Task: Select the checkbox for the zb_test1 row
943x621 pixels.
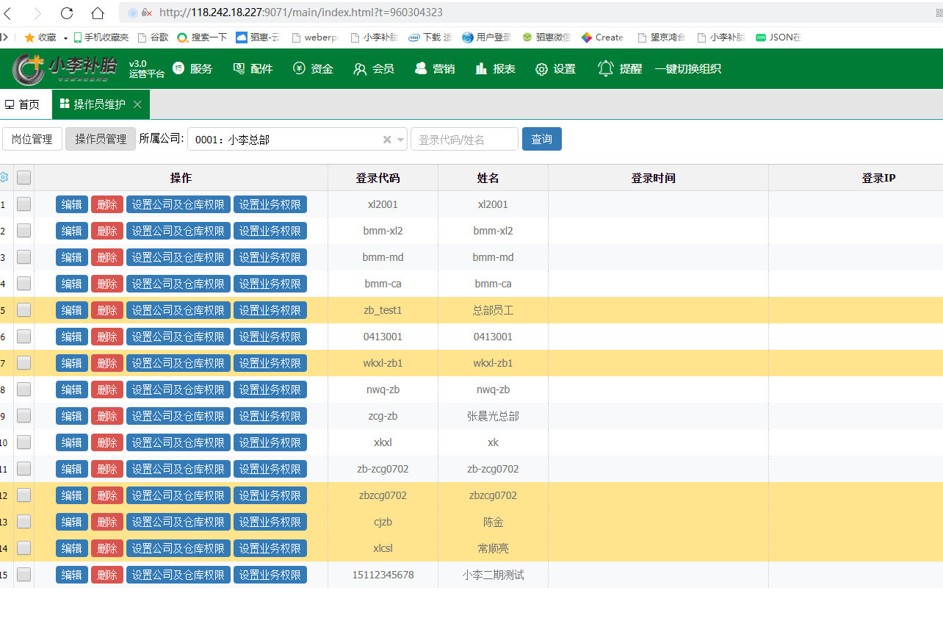Action: (24, 310)
